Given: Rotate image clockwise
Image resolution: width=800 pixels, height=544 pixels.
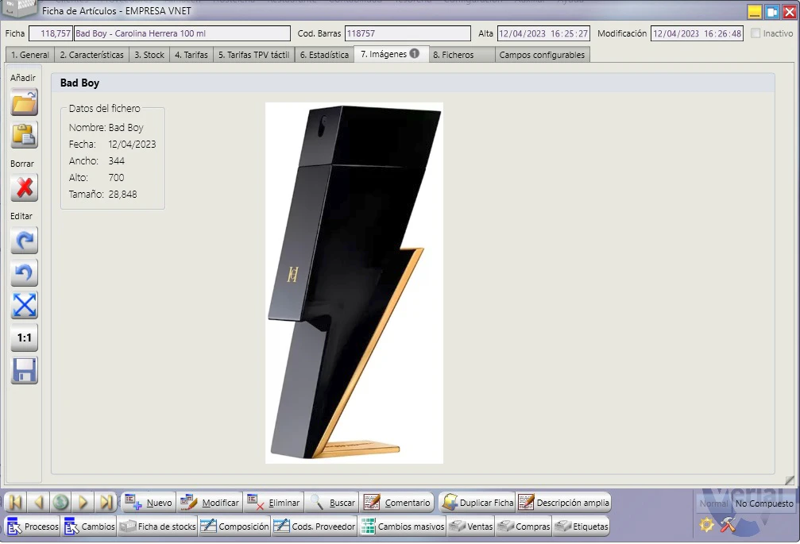Looking at the screenshot, I should pos(24,241).
